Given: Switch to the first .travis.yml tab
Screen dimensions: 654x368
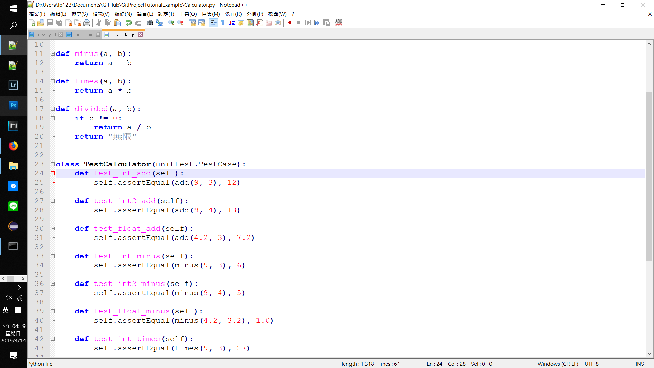Looking at the screenshot, I should tap(46, 34).
